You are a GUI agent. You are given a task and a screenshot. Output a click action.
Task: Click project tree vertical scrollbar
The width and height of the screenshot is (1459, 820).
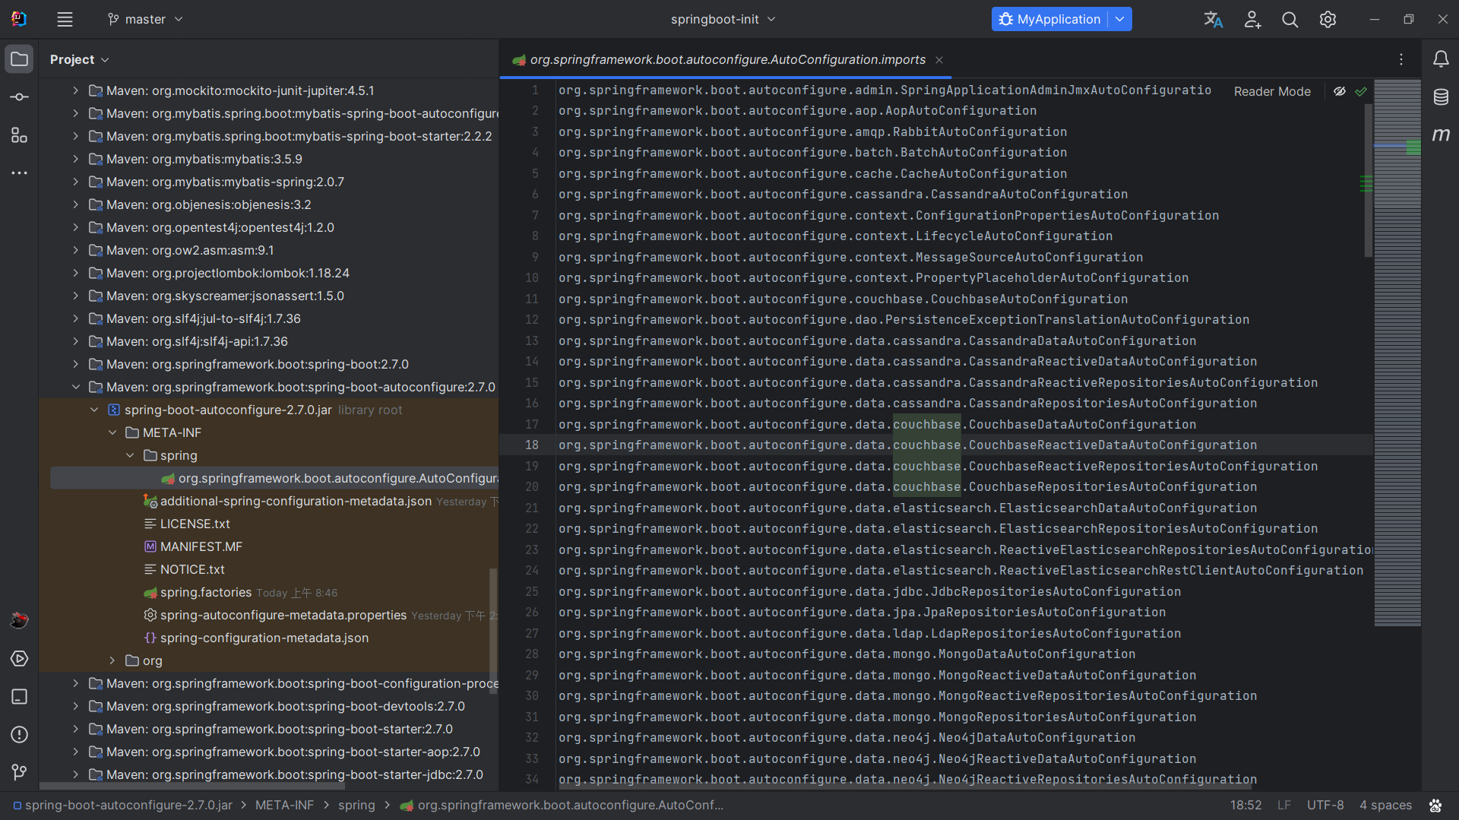coord(493,631)
